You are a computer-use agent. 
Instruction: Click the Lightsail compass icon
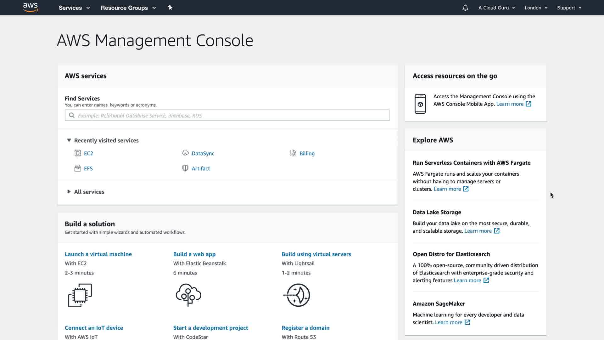[297, 295]
